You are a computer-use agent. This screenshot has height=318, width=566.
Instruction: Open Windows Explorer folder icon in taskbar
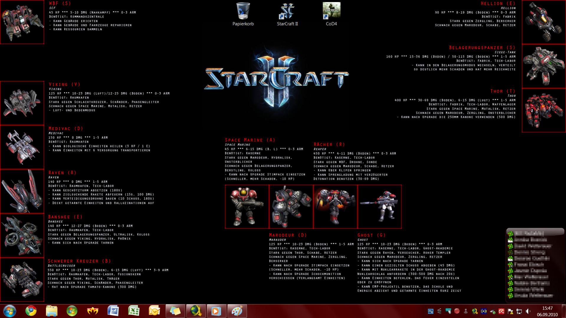click(x=52, y=311)
